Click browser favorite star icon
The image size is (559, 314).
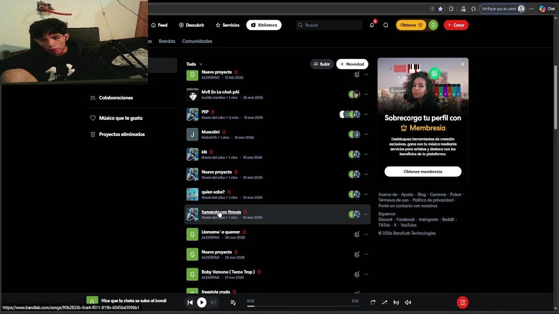click(x=441, y=9)
